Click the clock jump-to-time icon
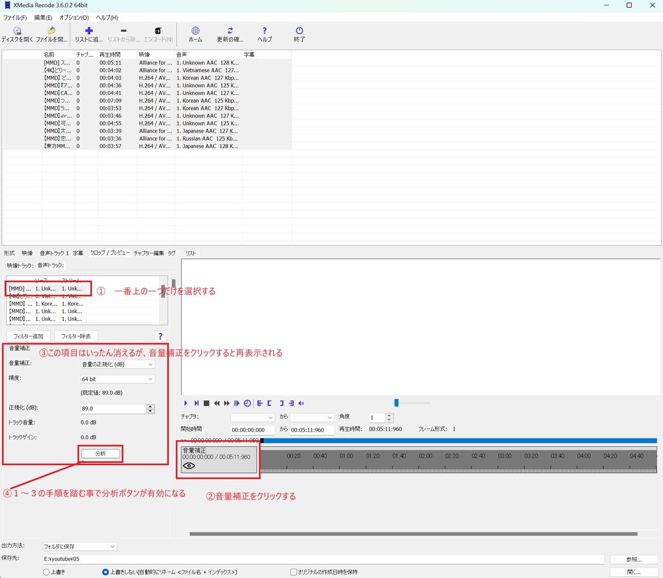Image resolution: width=663 pixels, height=578 pixels. click(247, 403)
